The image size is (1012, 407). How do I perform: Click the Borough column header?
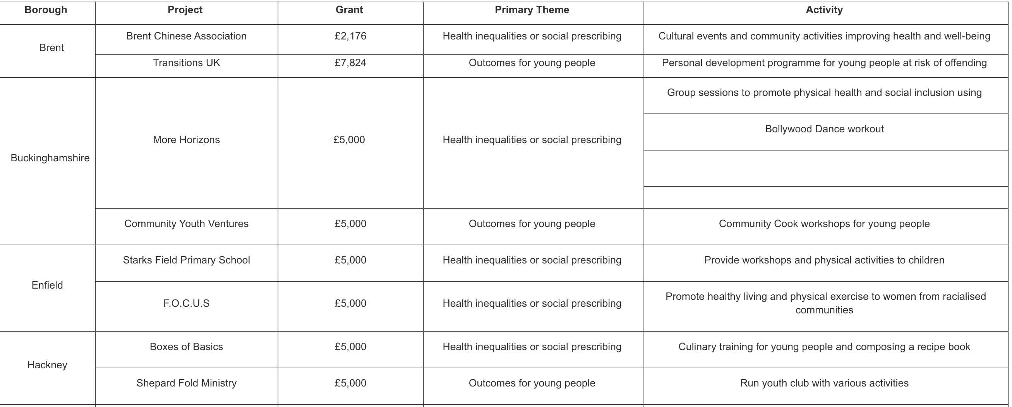(46, 10)
